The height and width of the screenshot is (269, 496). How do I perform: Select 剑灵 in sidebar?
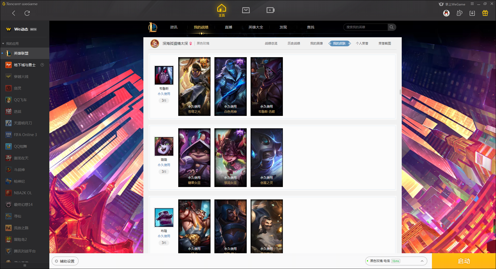point(25,88)
